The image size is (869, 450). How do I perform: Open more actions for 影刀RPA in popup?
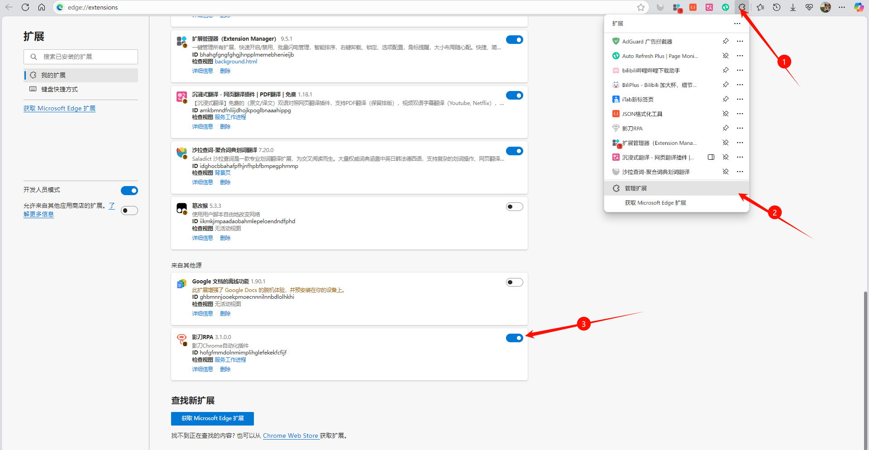coord(740,128)
